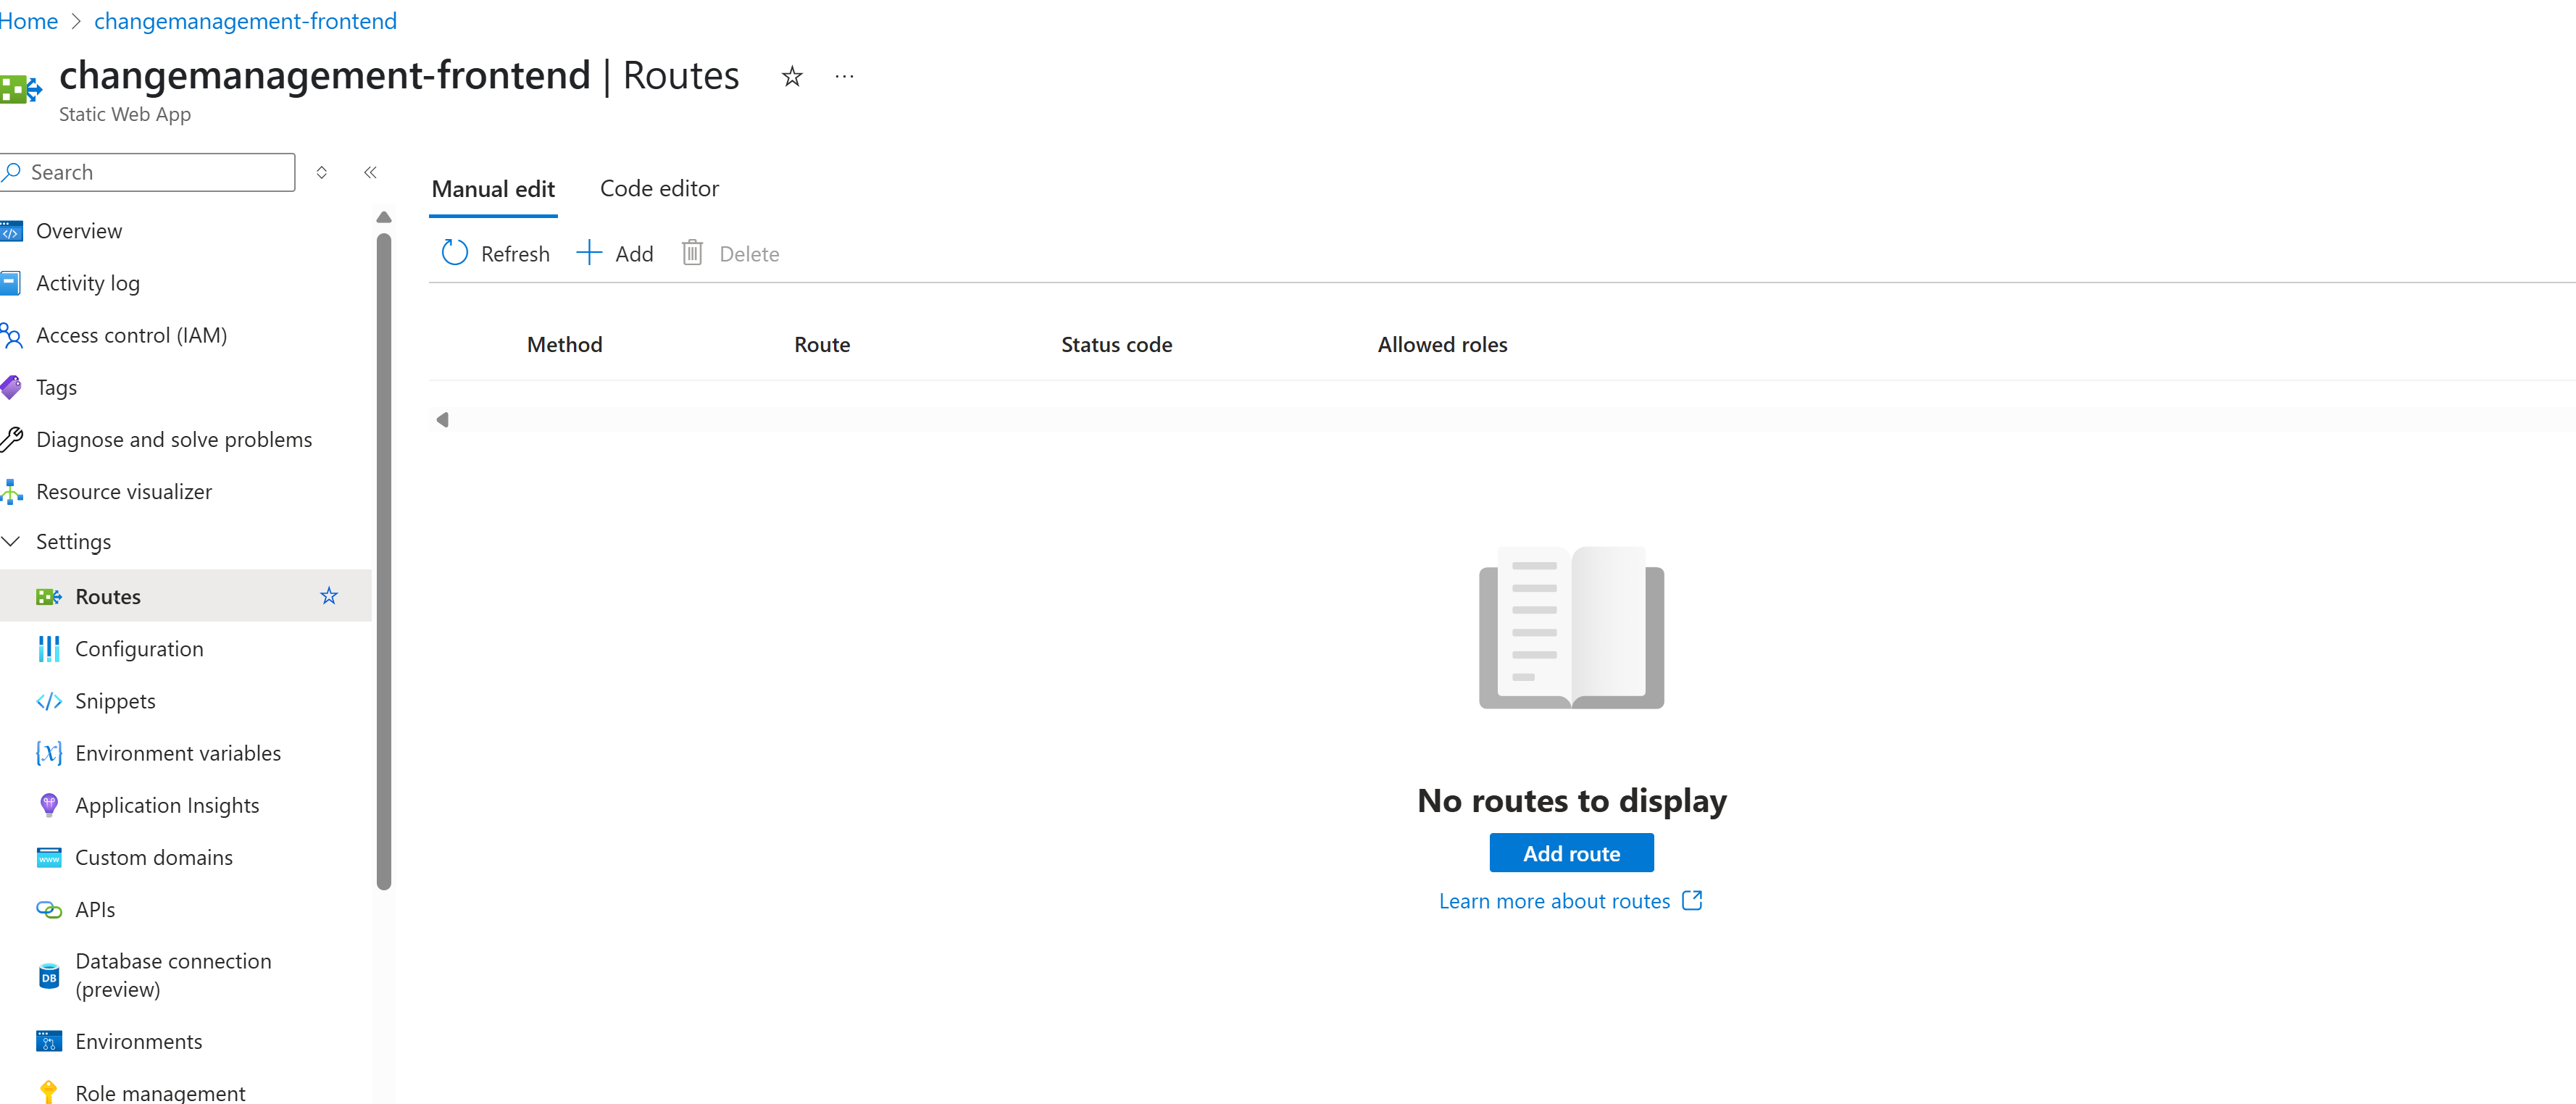This screenshot has height=1104, width=2576.
Task: Click the Allowed roles column header
Action: pyautogui.click(x=1442, y=344)
